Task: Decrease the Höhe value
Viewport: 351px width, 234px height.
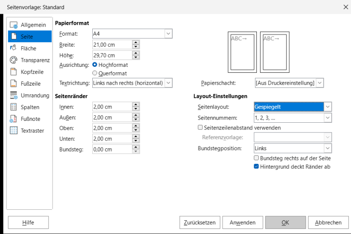Action: coord(136,57)
